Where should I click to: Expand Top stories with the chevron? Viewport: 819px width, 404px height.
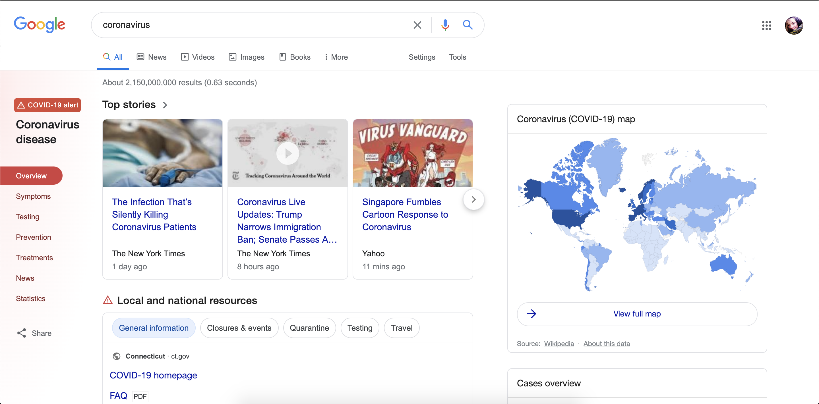[x=165, y=105]
